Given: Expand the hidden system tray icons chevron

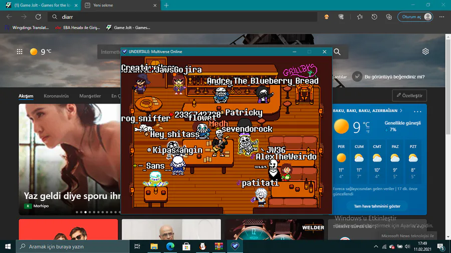Looking at the screenshot, I should point(376,246).
